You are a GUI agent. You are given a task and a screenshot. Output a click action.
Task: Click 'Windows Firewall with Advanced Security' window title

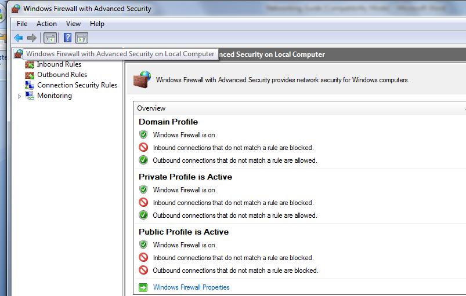(x=87, y=9)
